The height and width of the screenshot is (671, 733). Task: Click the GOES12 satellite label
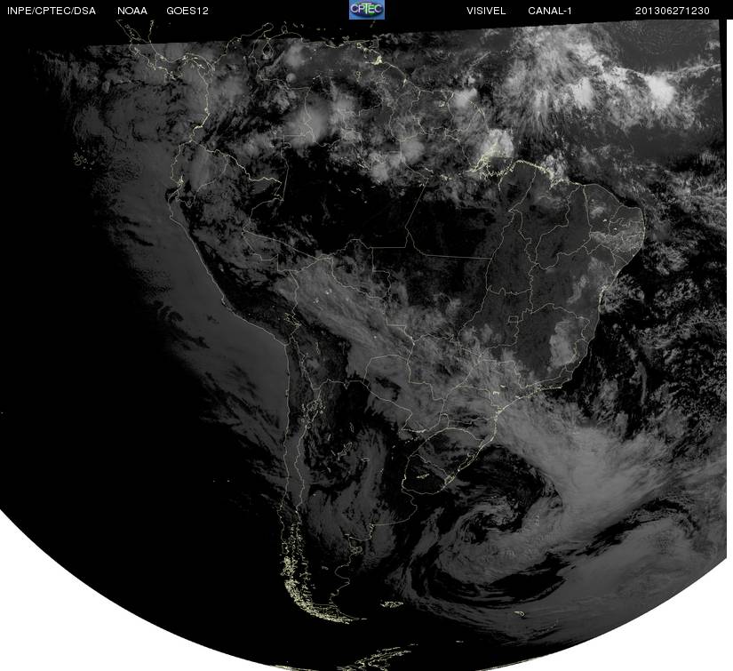click(x=187, y=11)
